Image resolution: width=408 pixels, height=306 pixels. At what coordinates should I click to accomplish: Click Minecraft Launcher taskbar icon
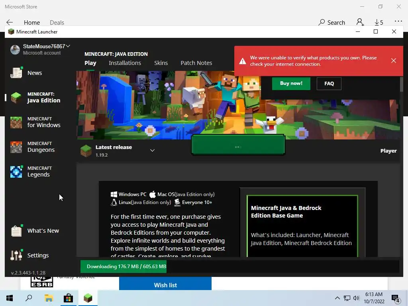point(88,298)
